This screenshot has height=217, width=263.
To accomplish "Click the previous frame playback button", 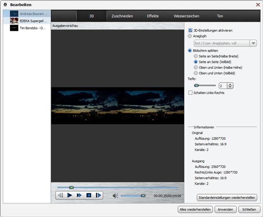I will click(60, 195).
